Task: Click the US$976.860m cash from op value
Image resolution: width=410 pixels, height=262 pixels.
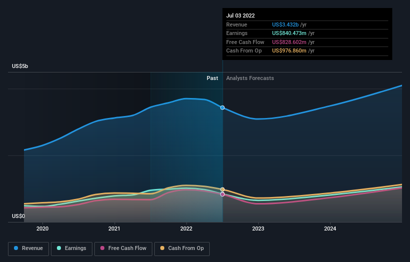Action: pyautogui.click(x=289, y=51)
